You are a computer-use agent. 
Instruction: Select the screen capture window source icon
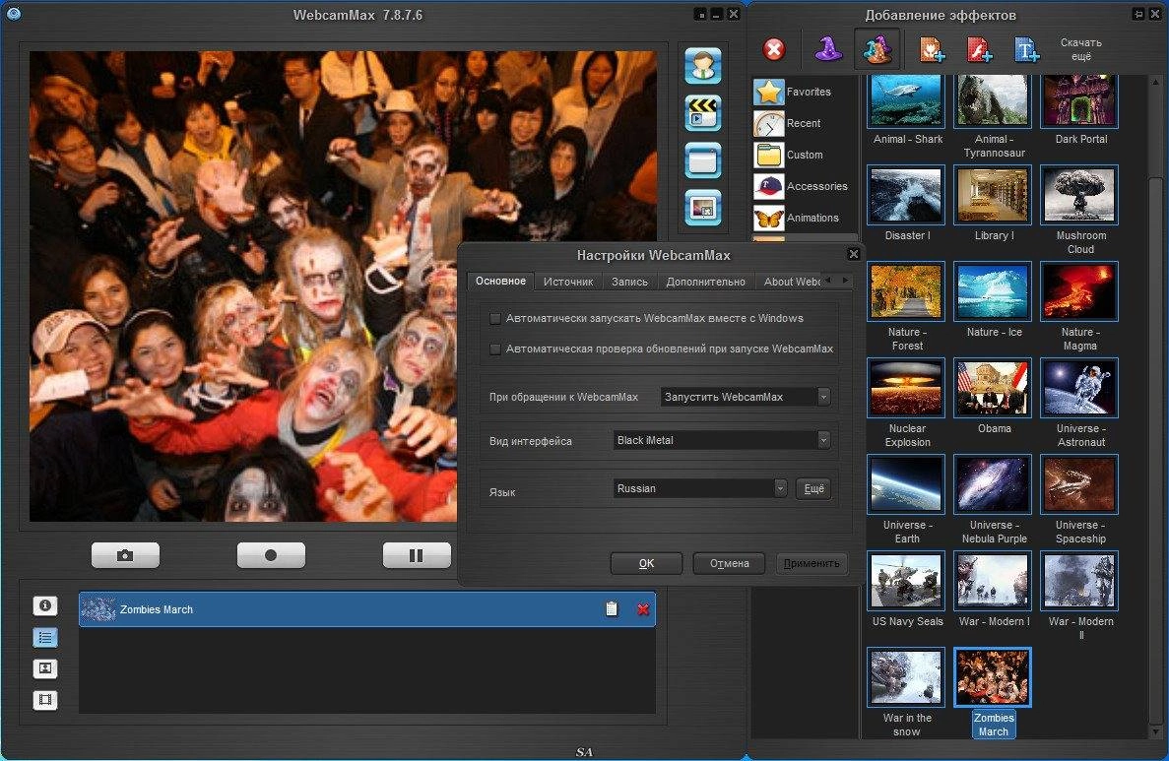pyautogui.click(x=703, y=160)
